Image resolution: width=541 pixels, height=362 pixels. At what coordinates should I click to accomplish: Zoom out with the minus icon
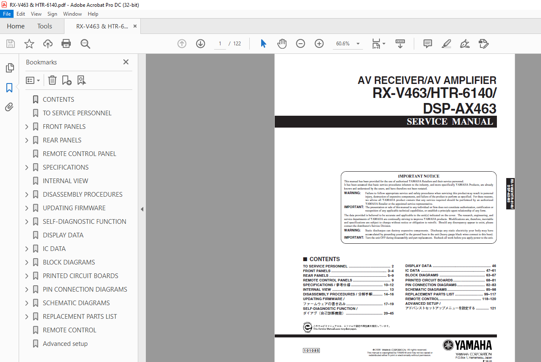tap(301, 44)
